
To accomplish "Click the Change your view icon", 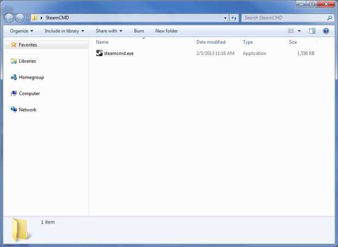I will 291,31.
